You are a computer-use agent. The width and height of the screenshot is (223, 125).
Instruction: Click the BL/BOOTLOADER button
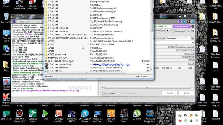point(185,50)
